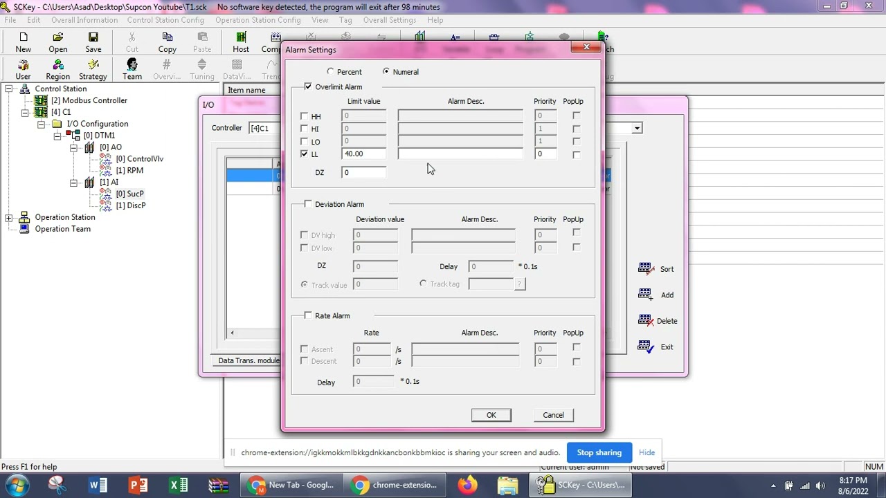
Task: Select [1] DiscP in the tree
Action: 131,205
